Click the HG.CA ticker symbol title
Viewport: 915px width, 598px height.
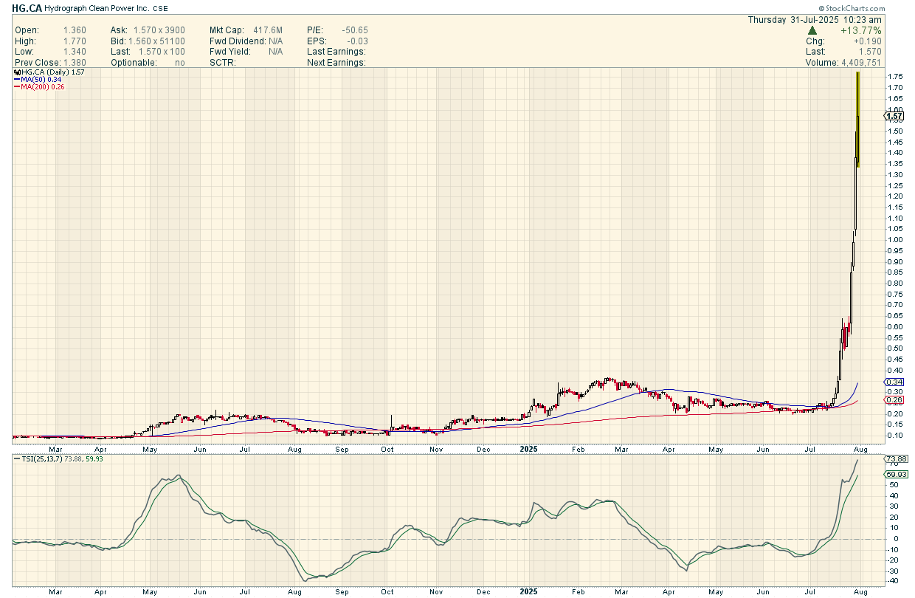(26, 8)
